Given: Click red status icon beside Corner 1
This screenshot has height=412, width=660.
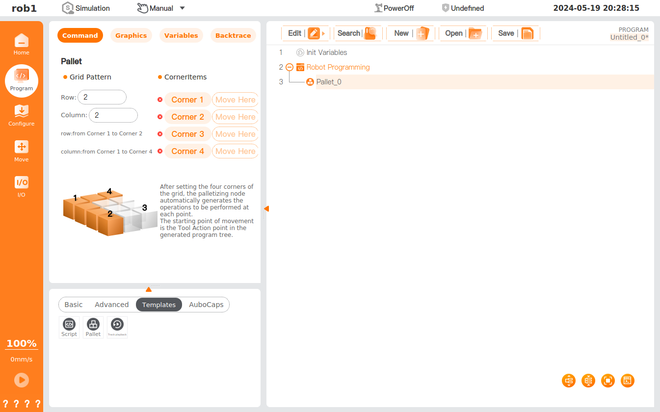Looking at the screenshot, I should tap(160, 100).
